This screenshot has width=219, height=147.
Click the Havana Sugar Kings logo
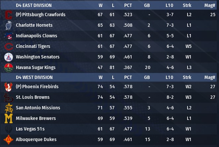pyautogui.click(x=8, y=68)
